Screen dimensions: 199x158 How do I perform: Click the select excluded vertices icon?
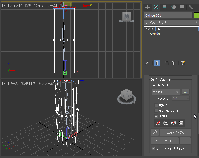pyautogui.click(x=173, y=123)
